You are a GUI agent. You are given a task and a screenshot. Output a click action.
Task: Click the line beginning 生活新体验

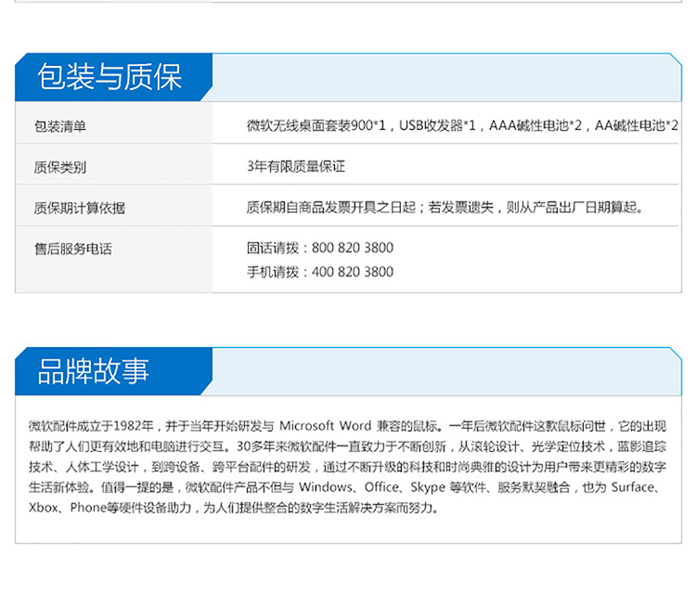(x=344, y=487)
